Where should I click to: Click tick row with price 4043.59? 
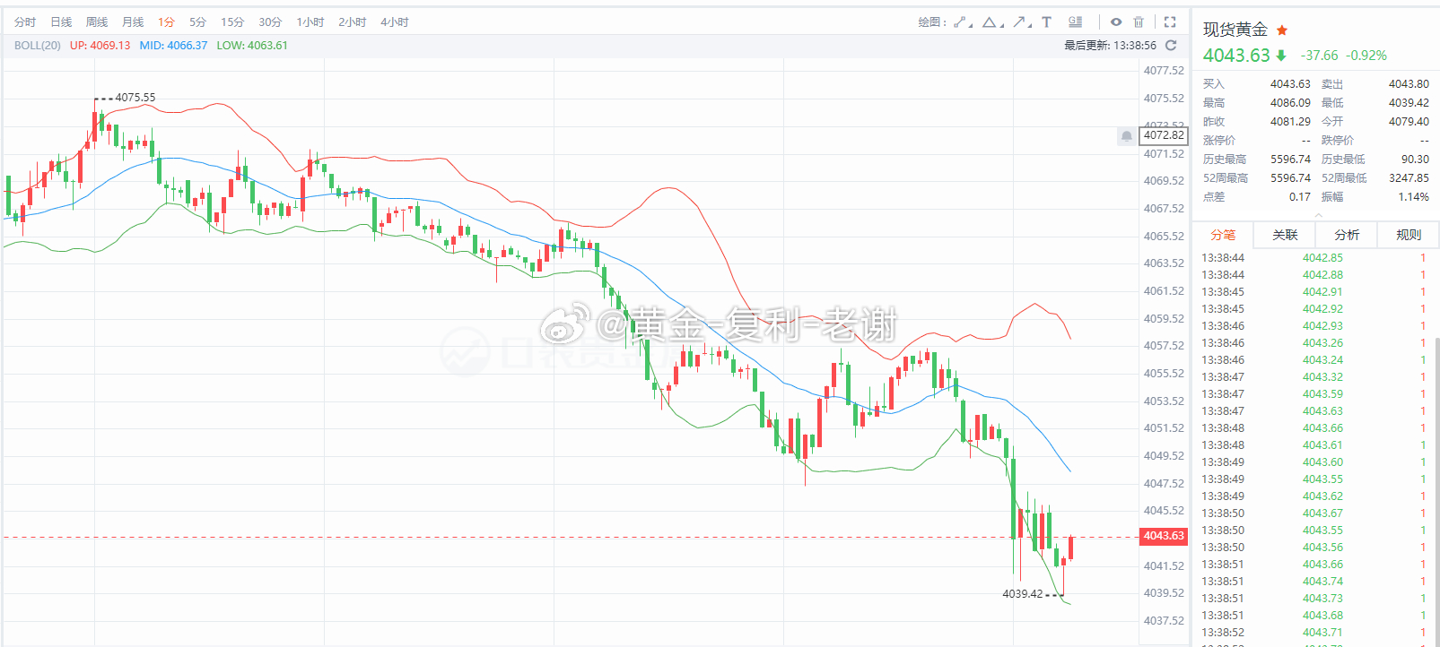(1314, 394)
